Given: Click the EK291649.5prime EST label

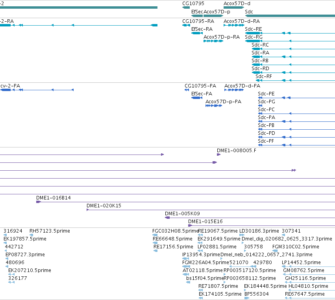Looking at the screenshot, I should [x=219, y=239].
